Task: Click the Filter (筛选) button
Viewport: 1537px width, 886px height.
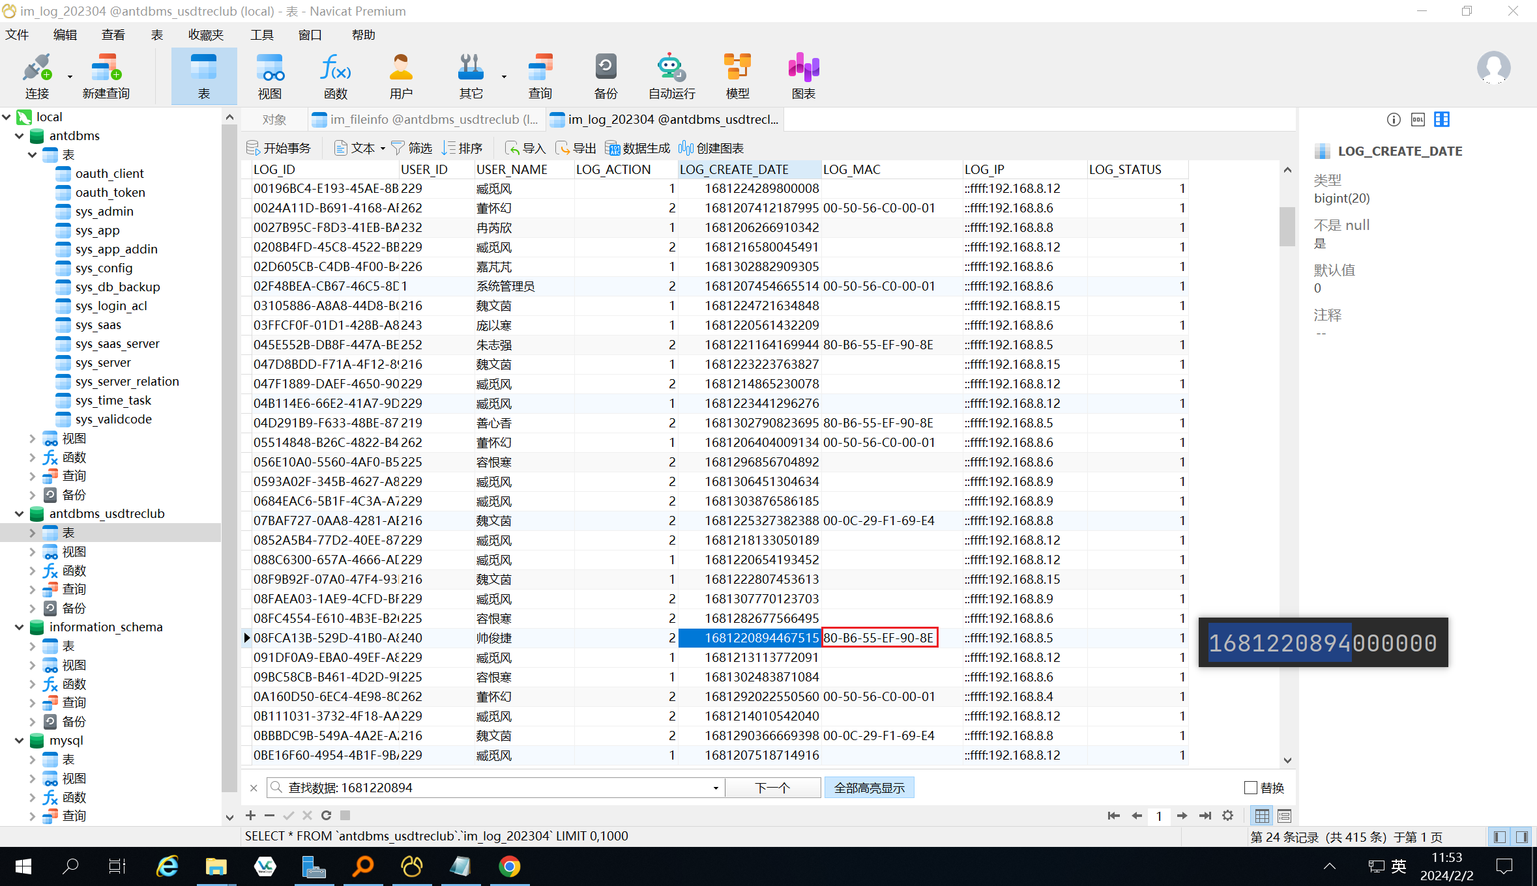Action: 412,149
